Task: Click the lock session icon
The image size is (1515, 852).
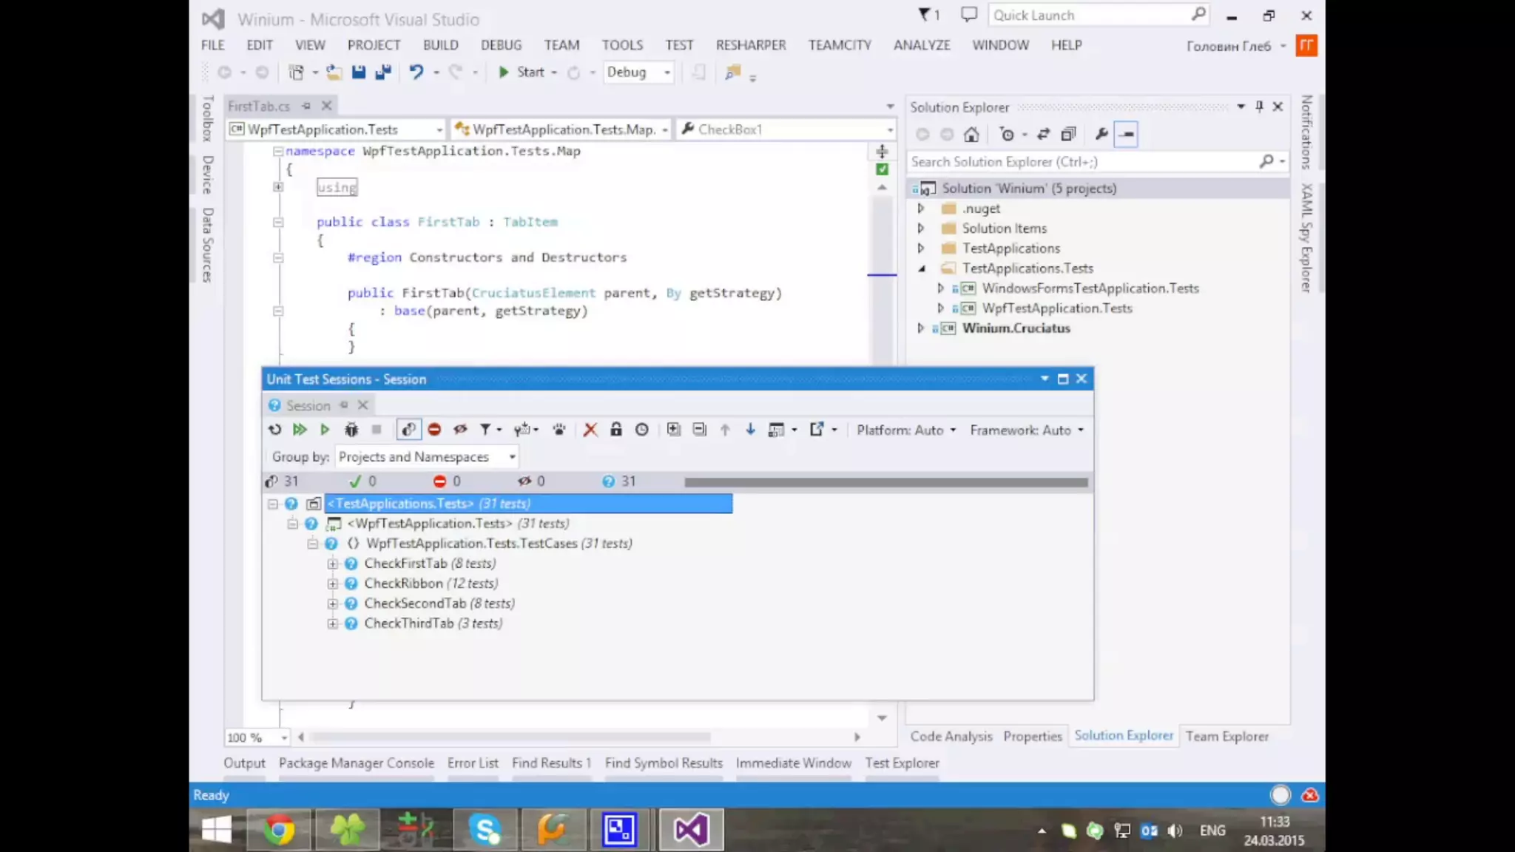Action: pos(615,430)
